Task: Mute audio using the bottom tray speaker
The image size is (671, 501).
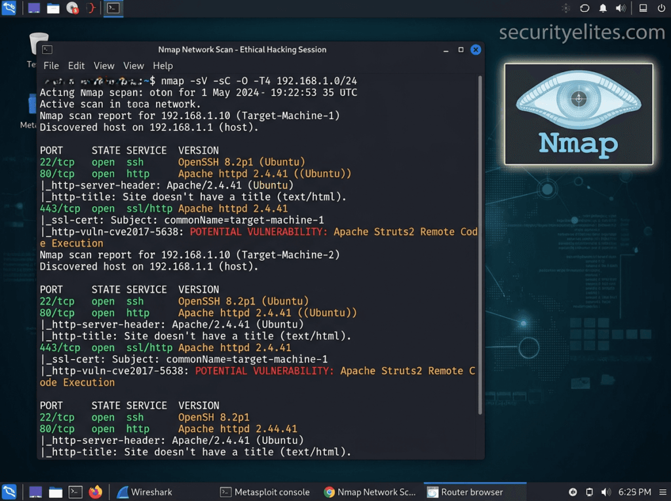Action: pyautogui.click(x=605, y=492)
